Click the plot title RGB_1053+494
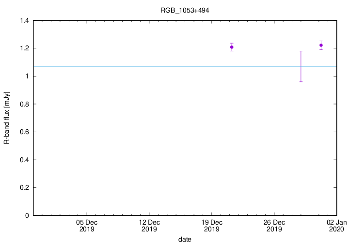349x244 pixels. (185, 10)
